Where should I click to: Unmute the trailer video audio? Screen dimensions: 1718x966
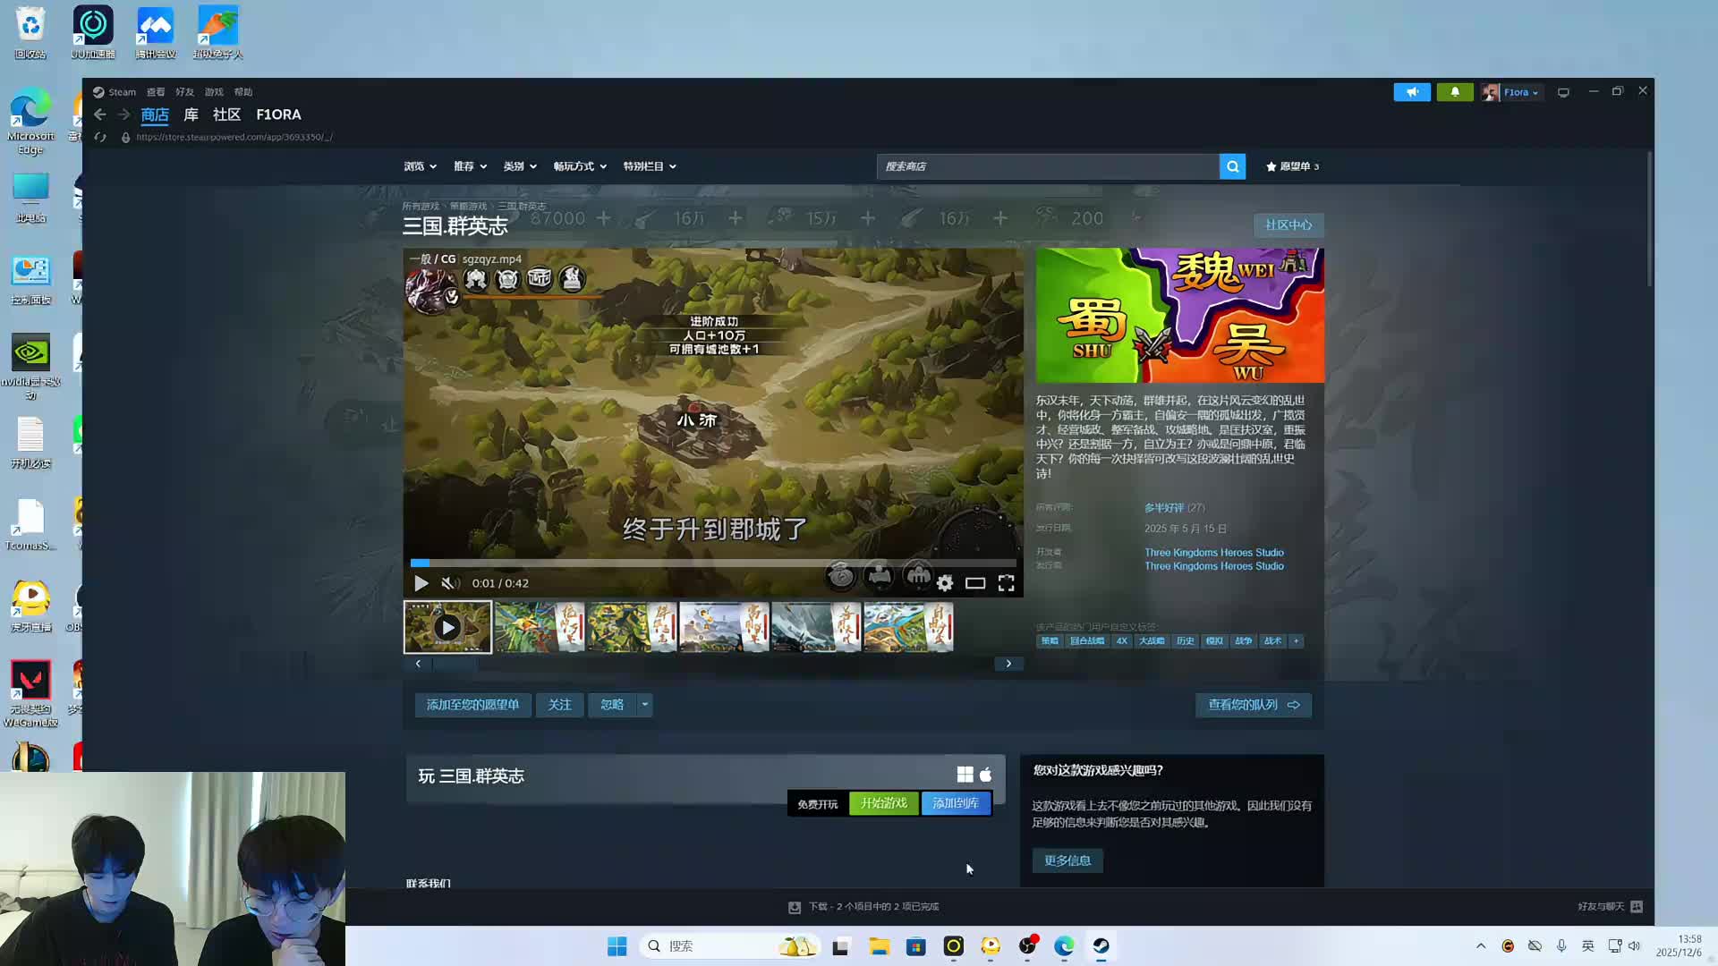tap(450, 583)
